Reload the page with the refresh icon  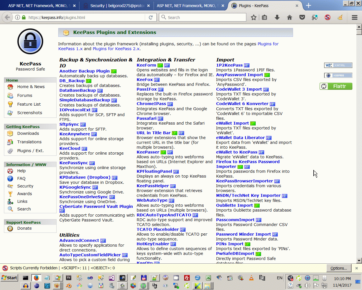(x=151, y=18)
